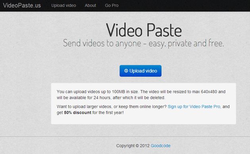Open the VideoPaste.us home logo link
Viewport: 250px width, 154px height.
22,6
